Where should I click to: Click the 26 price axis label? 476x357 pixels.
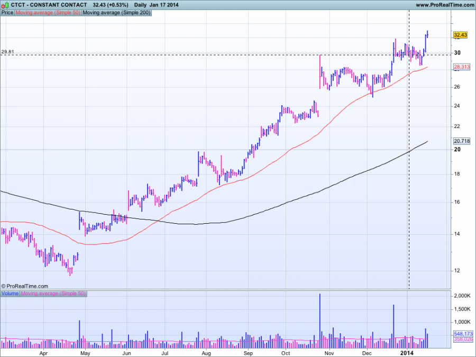click(x=457, y=87)
